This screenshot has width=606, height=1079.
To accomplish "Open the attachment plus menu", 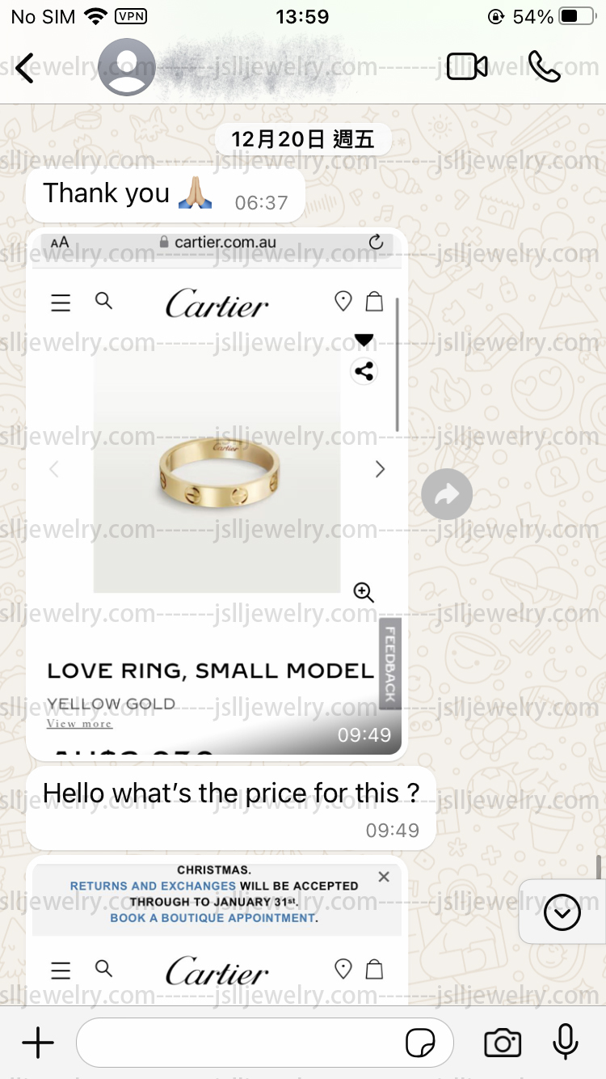I will (38, 1043).
